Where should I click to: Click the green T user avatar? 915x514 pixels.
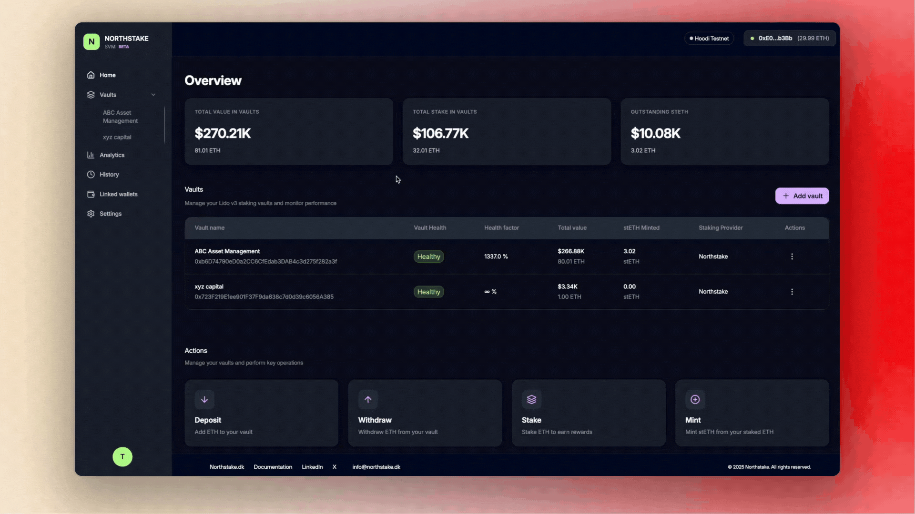[122, 457]
